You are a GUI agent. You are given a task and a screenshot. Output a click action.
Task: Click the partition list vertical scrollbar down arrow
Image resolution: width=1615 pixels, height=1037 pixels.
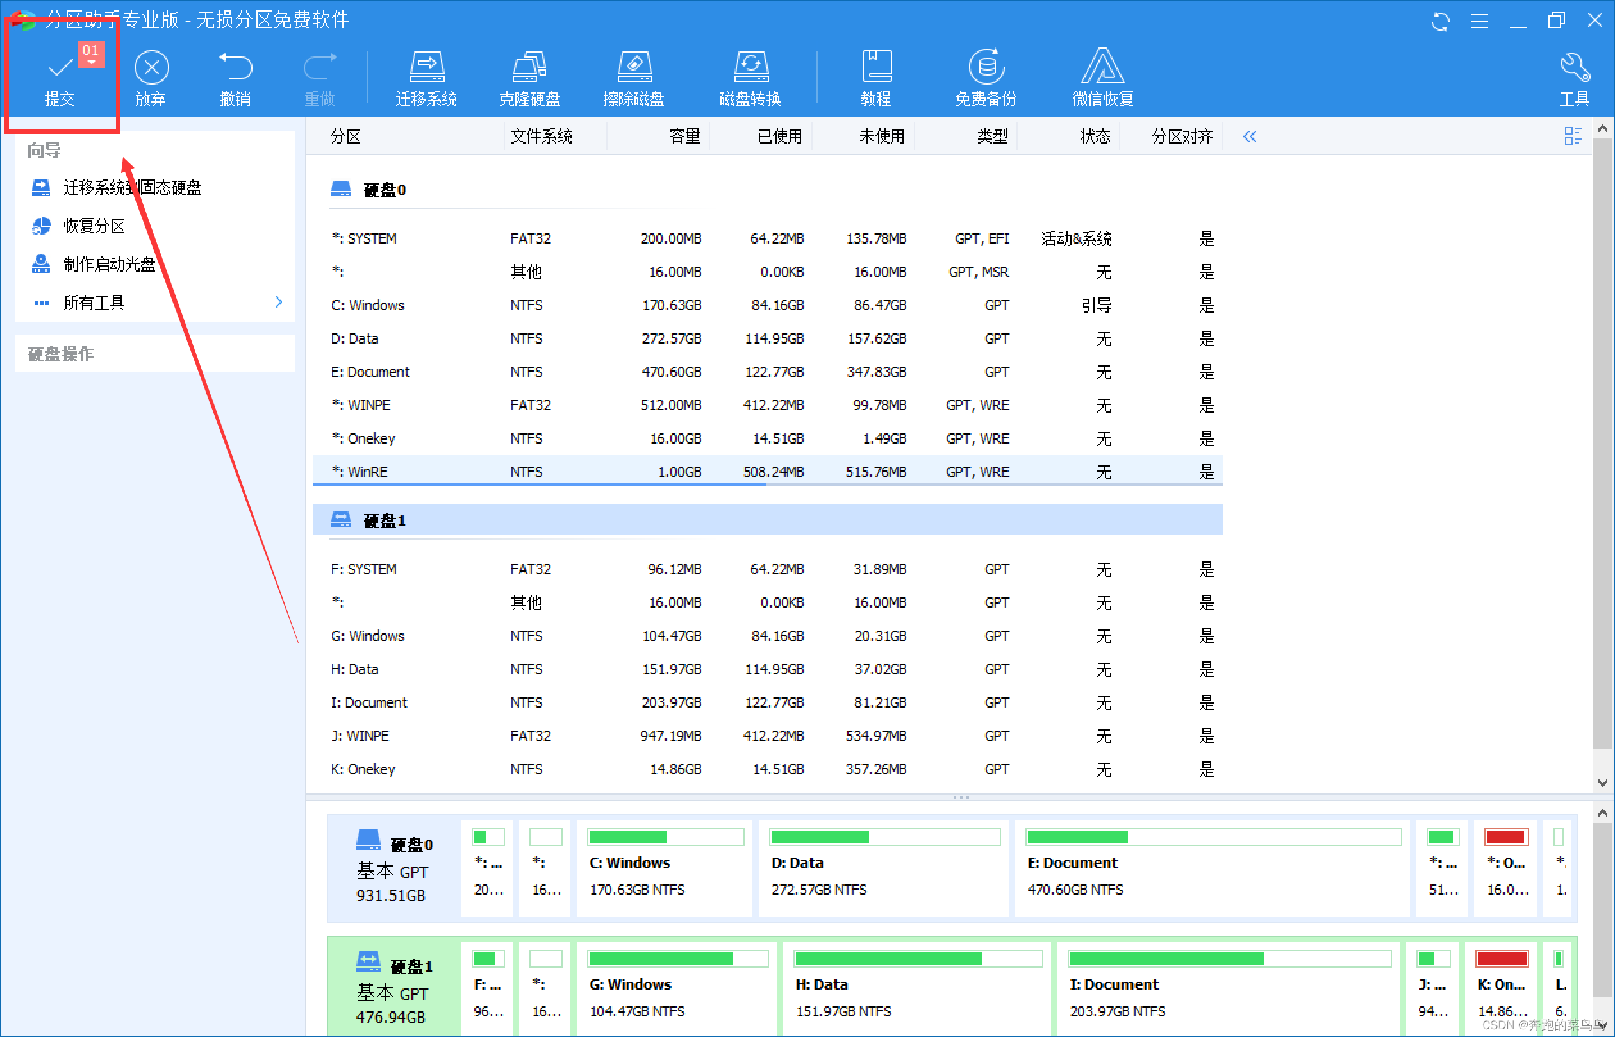click(x=1602, y=783)
